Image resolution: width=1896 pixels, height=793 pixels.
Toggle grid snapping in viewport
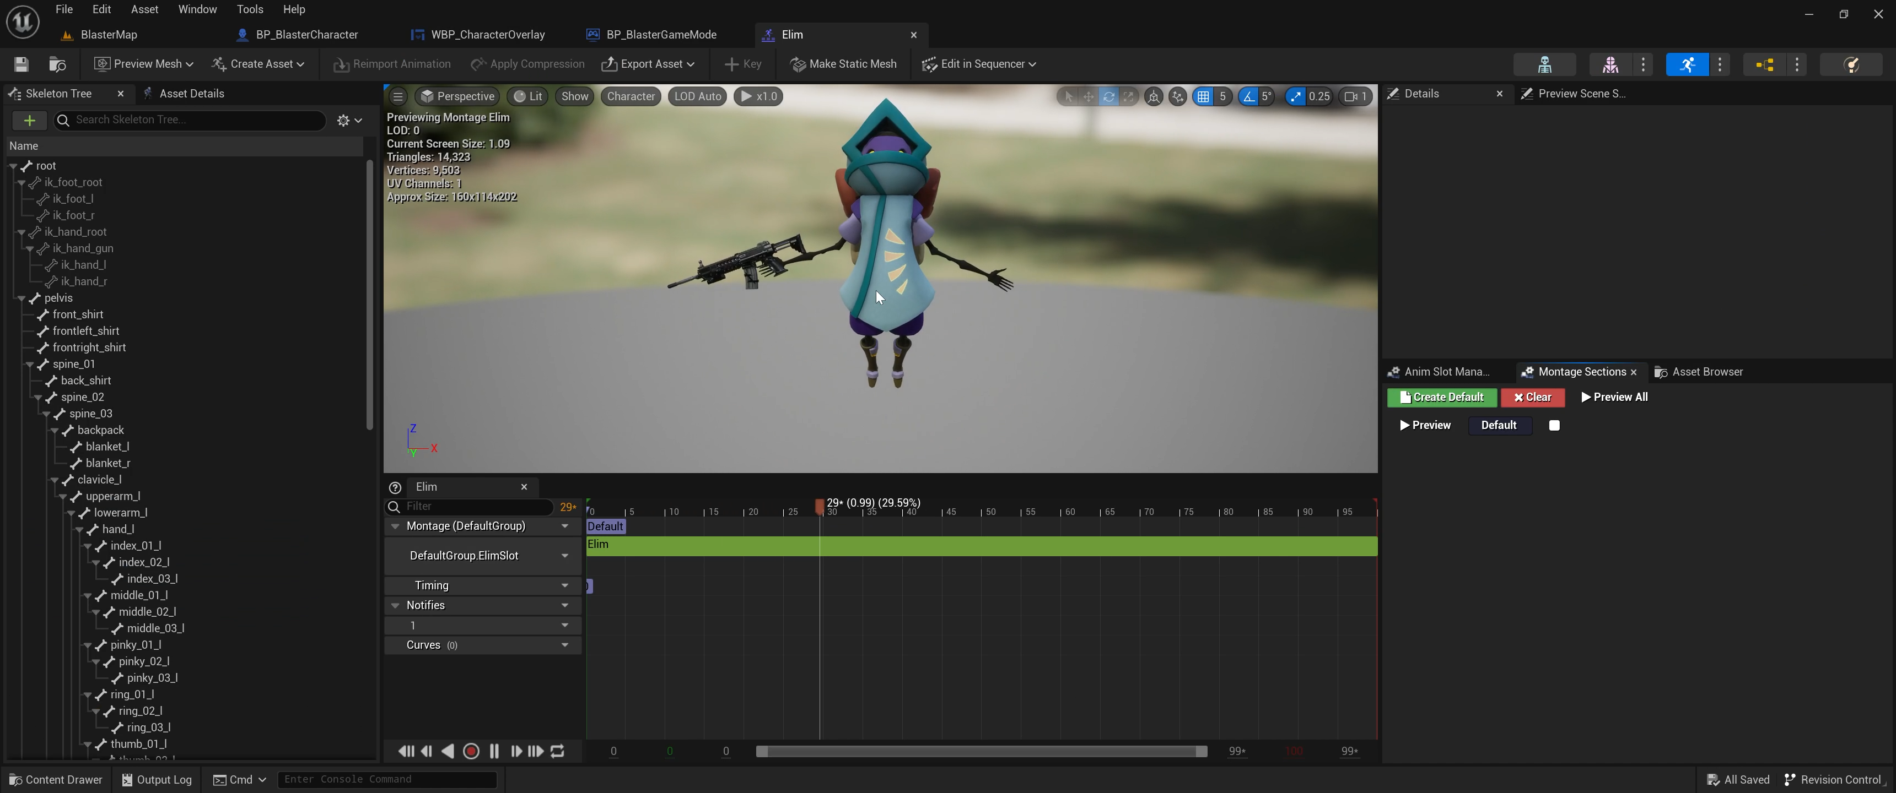(x=1203, y=96)
